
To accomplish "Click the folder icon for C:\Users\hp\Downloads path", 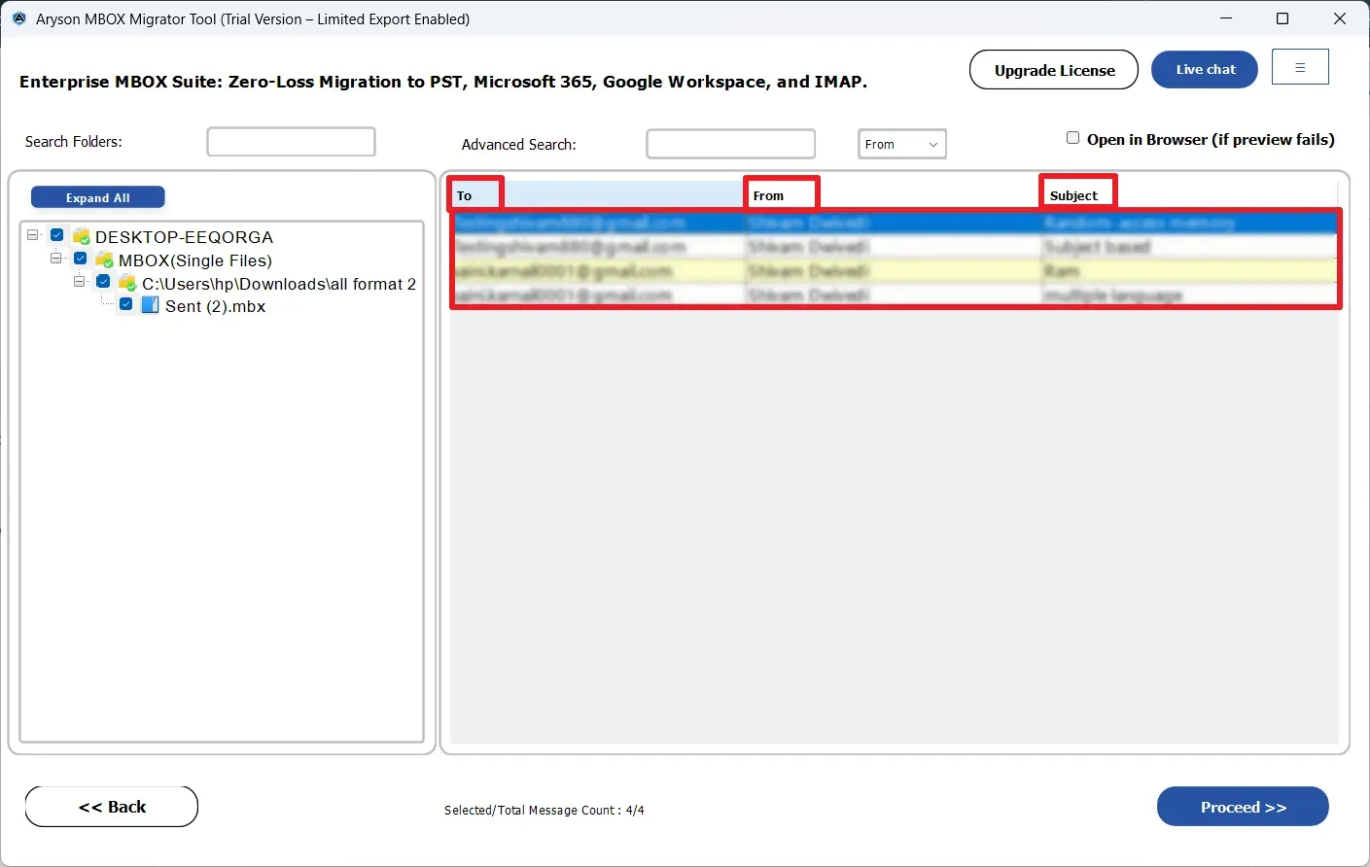I will (128, 283).
